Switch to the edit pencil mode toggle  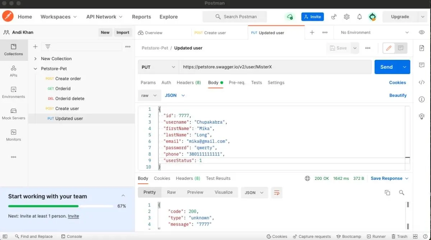[389, 48]
